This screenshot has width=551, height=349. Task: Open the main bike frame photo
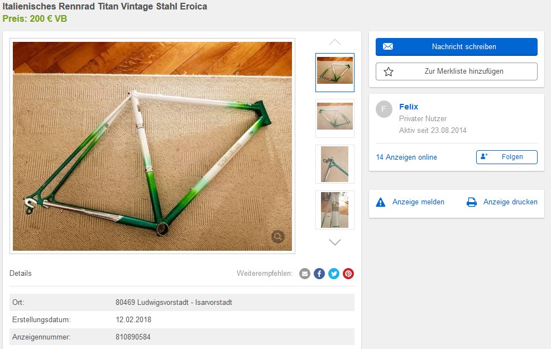click(152, 145)
